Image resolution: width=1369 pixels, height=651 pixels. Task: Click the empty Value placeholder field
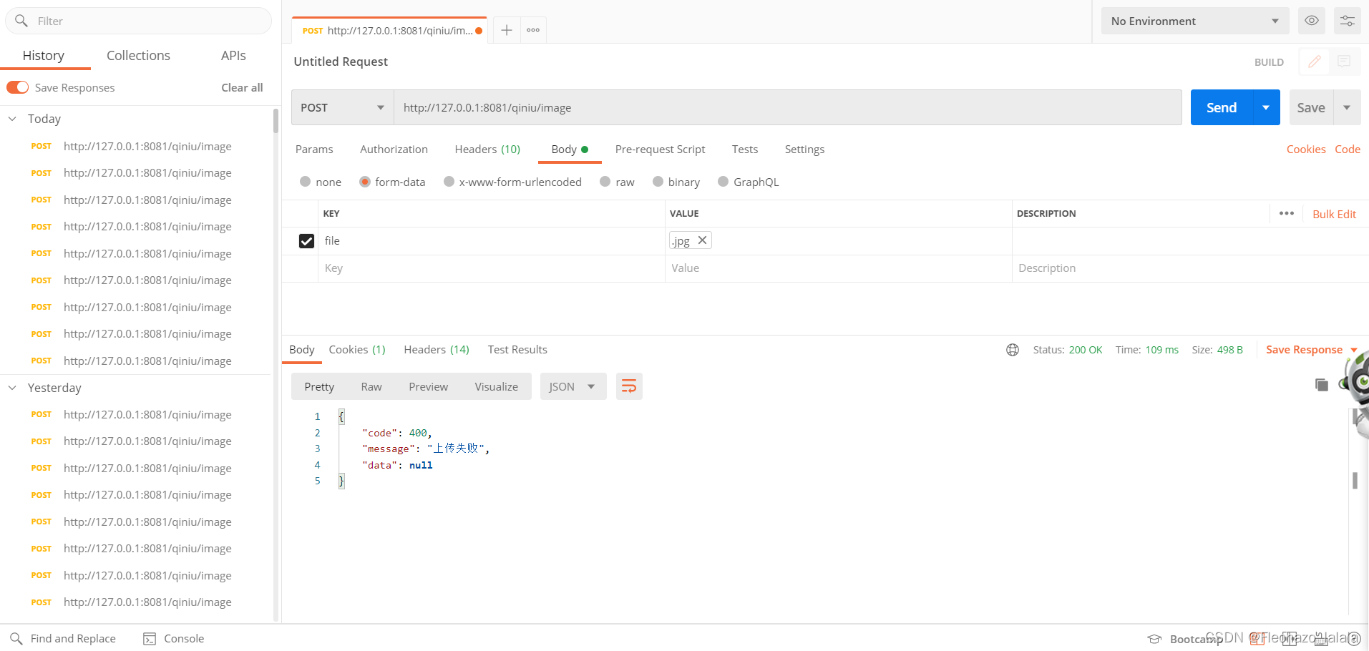(838, 268)
